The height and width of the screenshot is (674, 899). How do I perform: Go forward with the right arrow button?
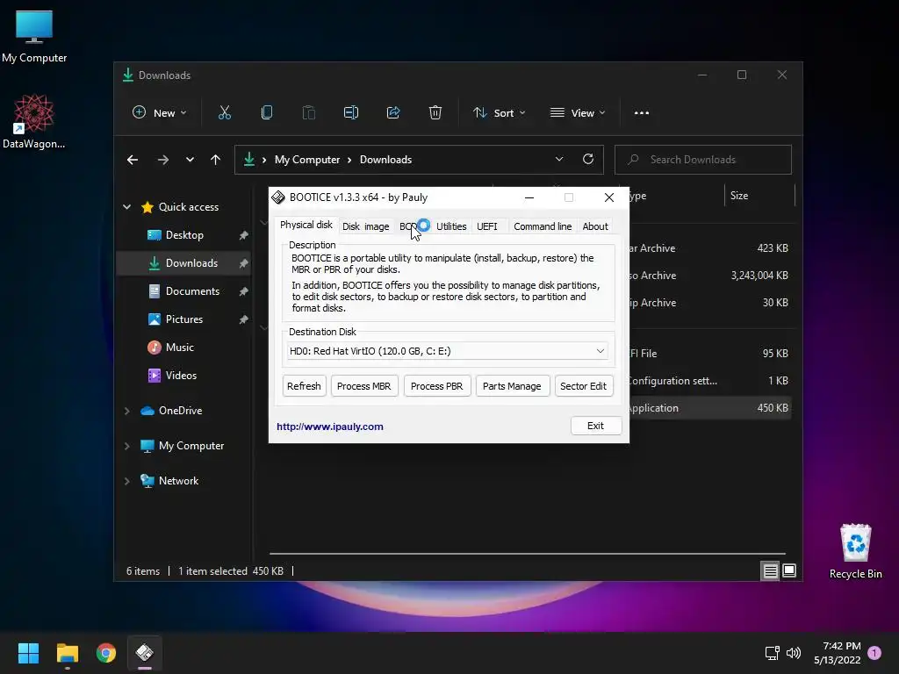[x=163, y=160]
